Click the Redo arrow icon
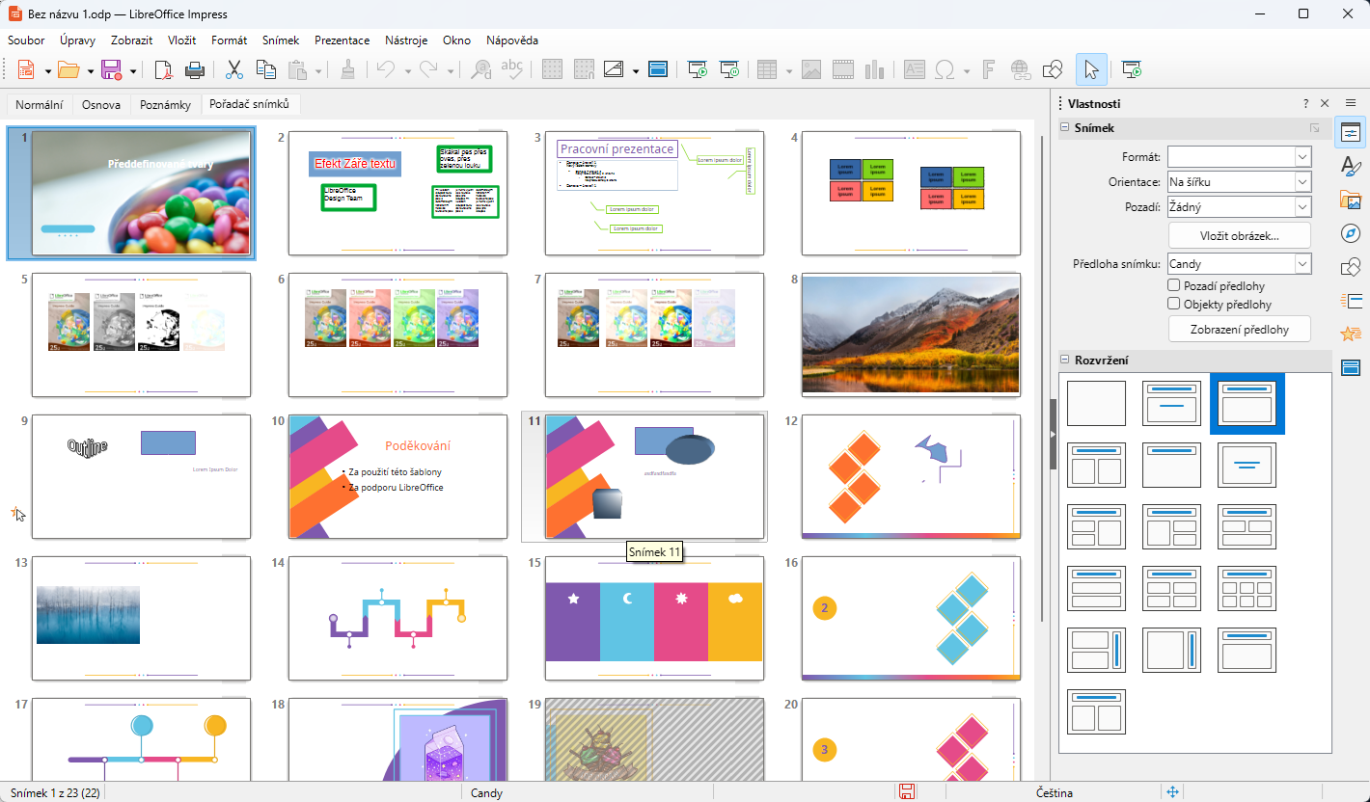This screenshot has width=1370, height=802. point(429,69)
